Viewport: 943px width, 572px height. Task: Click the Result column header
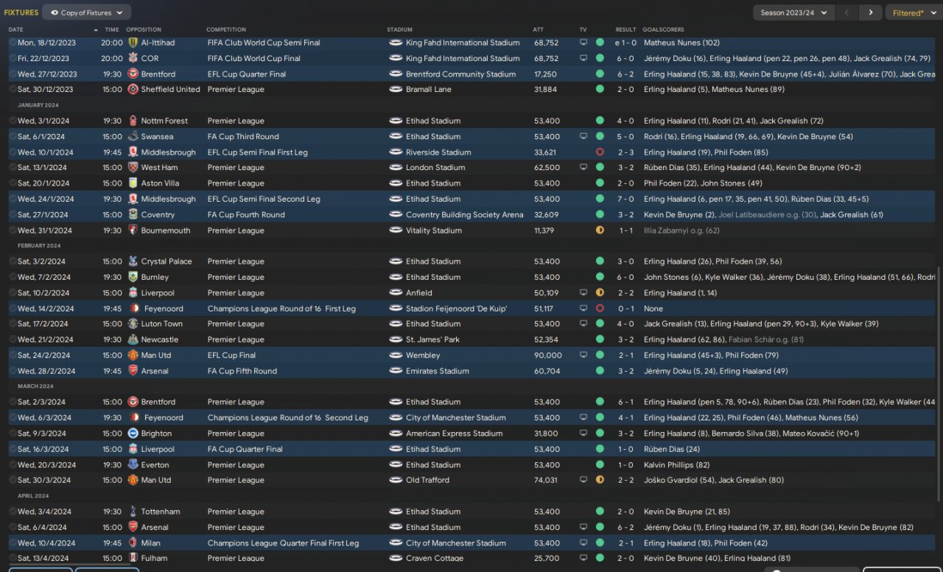point(625,29)
